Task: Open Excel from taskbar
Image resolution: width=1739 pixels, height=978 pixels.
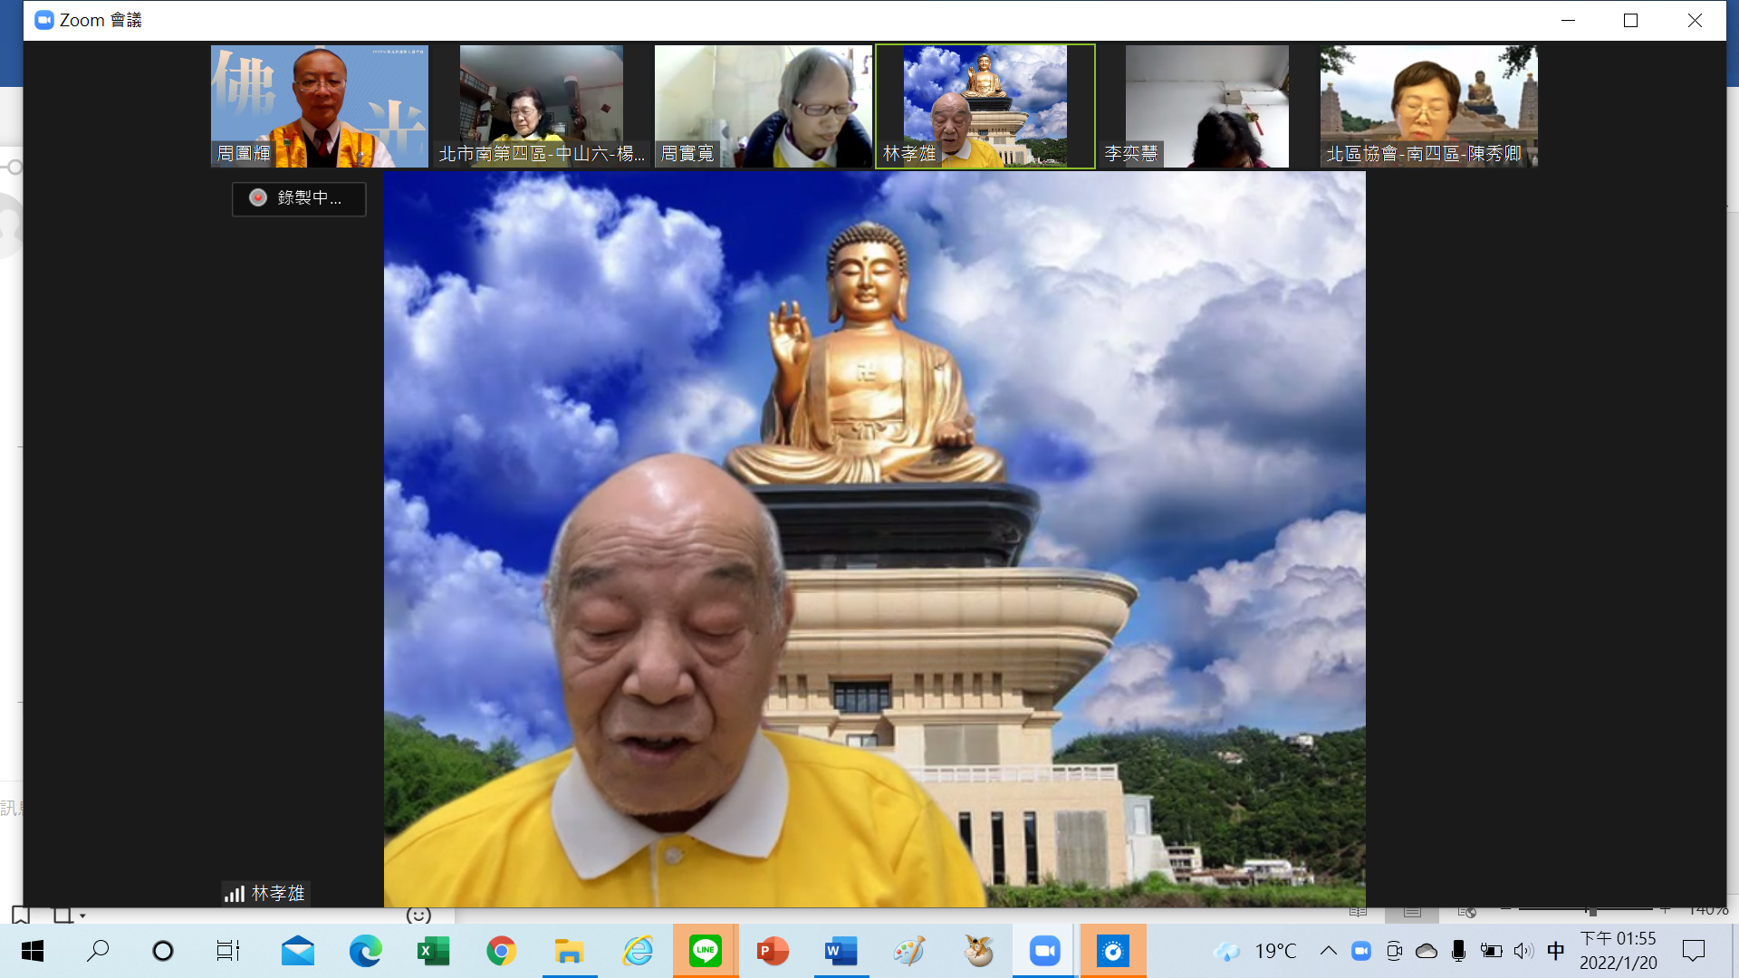Action: click(x=433, y=951)
